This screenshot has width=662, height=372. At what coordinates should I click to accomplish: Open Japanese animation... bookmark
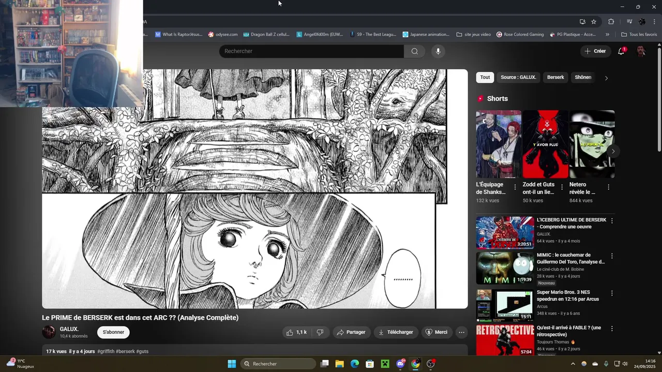click(426, 35)
